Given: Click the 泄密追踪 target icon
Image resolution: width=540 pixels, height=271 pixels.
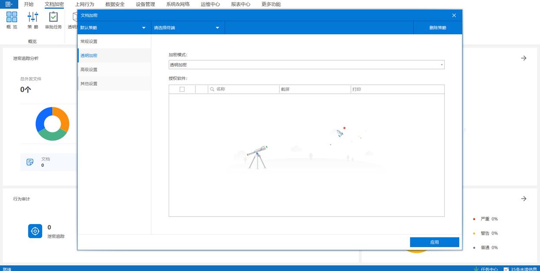Looking at the screenshot, I should pos(35,231).
